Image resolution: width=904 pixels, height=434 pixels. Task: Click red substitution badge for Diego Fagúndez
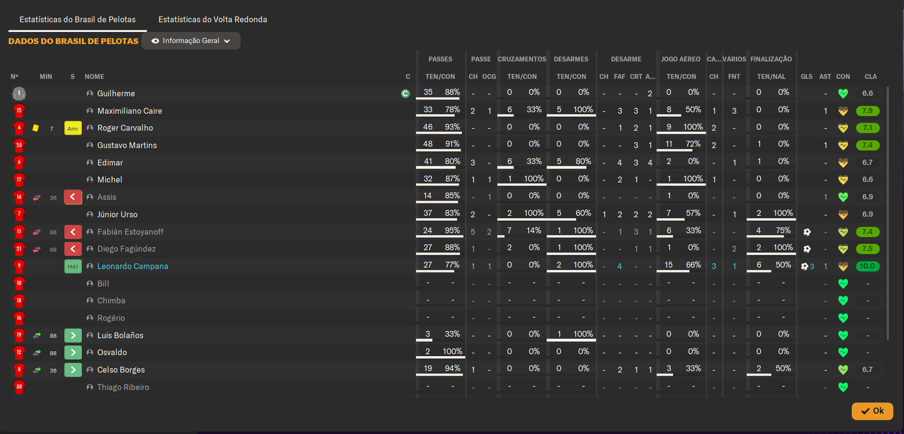click(x=73, y=249)
